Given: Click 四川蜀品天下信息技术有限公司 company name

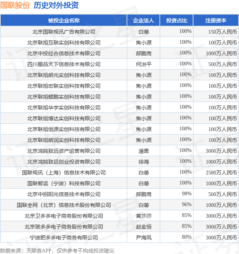Looking at the screenshot, I should click(x=64, y=64).
